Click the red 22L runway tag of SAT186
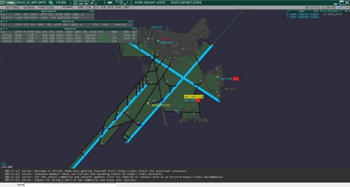The height and width of the screenshot is (187, 350). tap(236, 79)
